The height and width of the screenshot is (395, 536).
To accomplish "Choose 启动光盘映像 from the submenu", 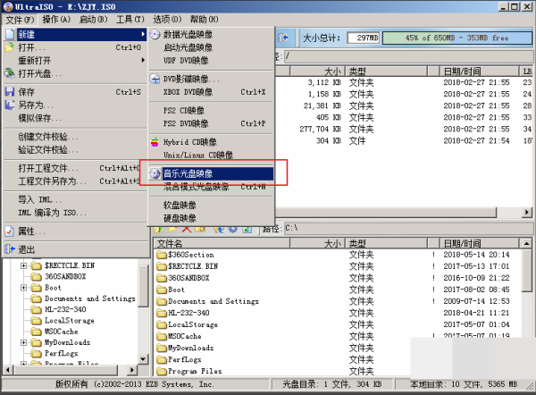I will 211,47.
